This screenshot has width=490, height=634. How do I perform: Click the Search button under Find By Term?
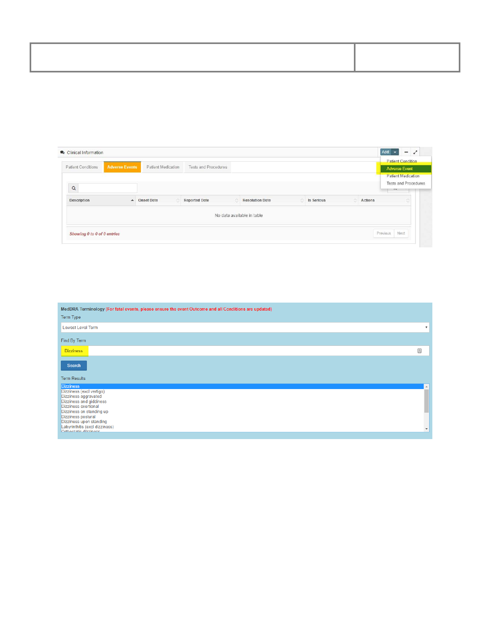click(74, 365)
